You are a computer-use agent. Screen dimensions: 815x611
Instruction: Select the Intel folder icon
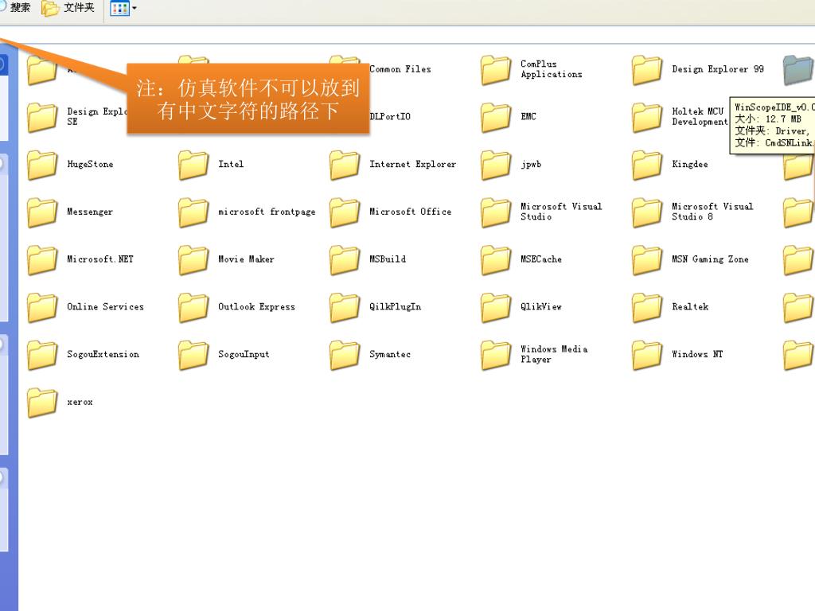pyautogui.click(x=193, y=165)
